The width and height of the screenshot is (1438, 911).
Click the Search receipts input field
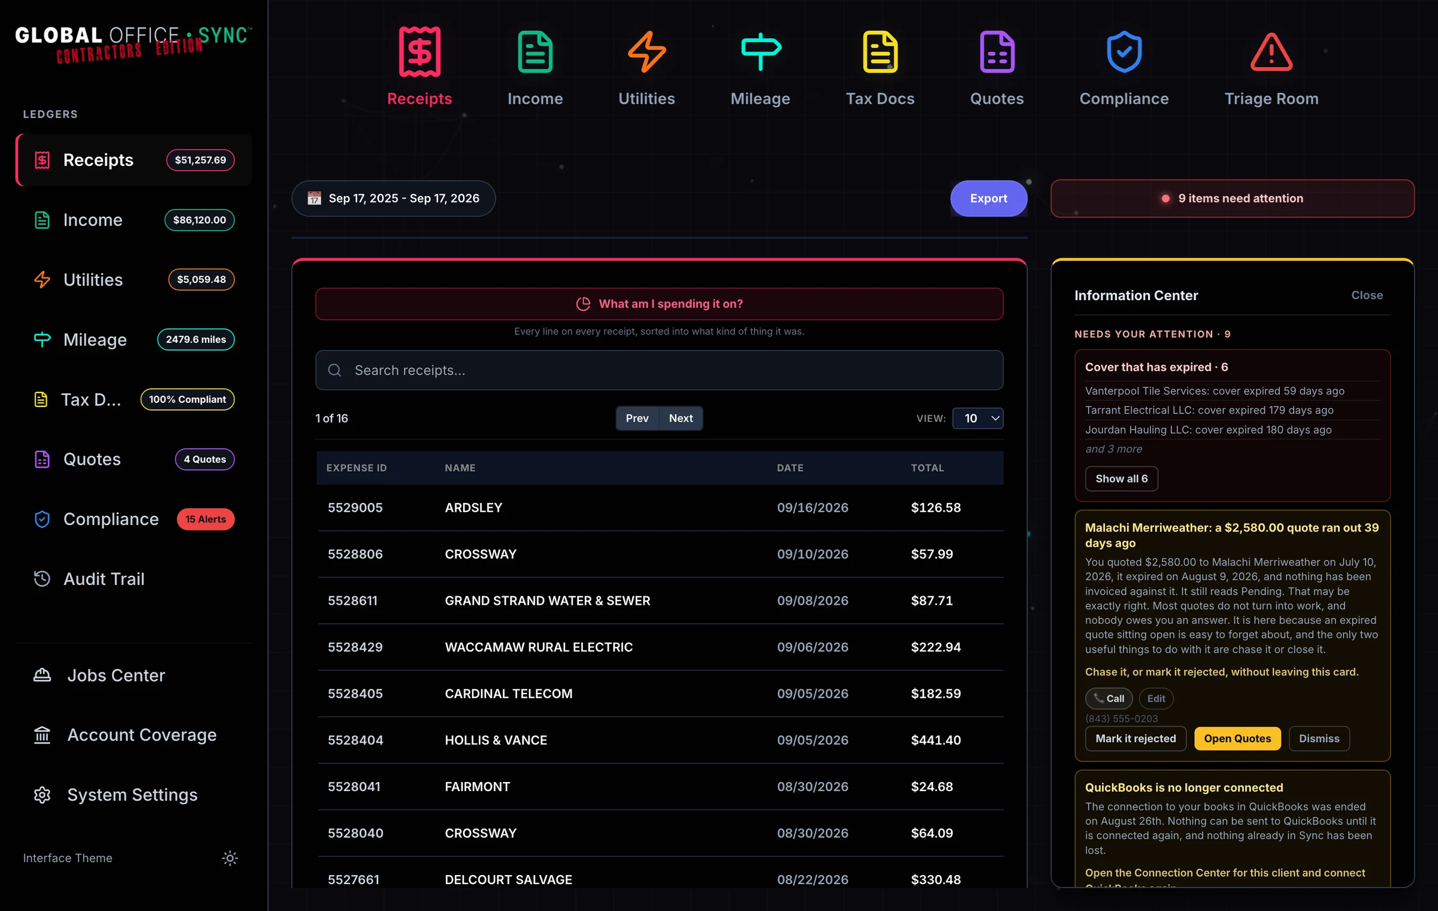pyautogui.click(x=659, y=370)
